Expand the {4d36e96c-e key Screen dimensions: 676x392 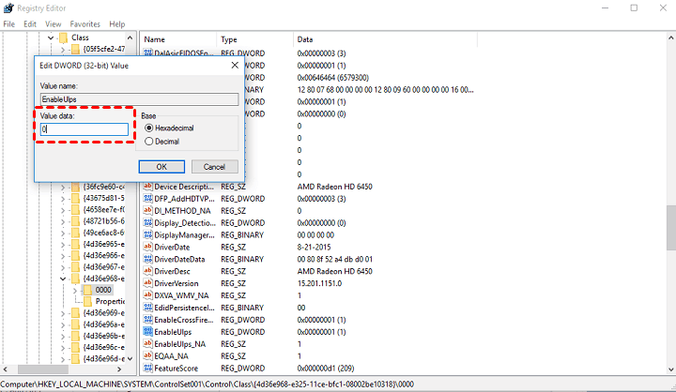pyautogui.click(x=63, y=348)
